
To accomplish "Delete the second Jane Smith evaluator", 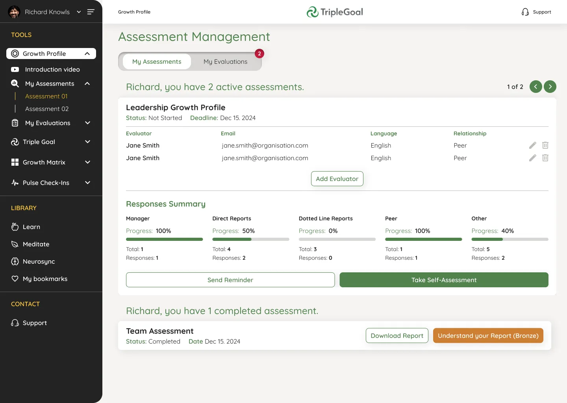I will pos(545,158).
